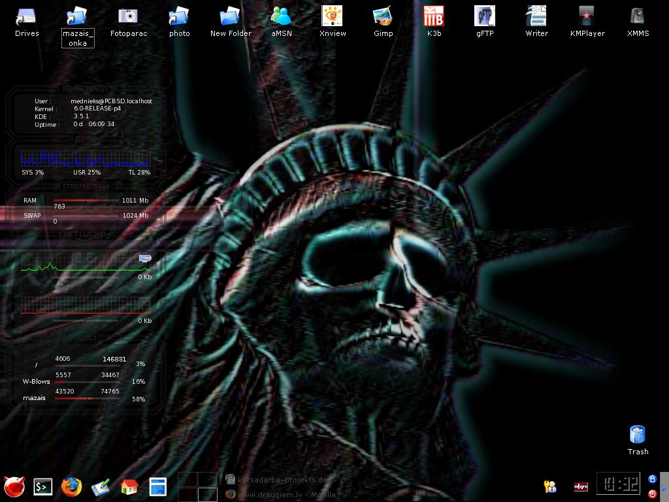The image size is (669, 502).
Task: Select kursadarba_projekts taskbar entry
Action: [x=287, y=479]
